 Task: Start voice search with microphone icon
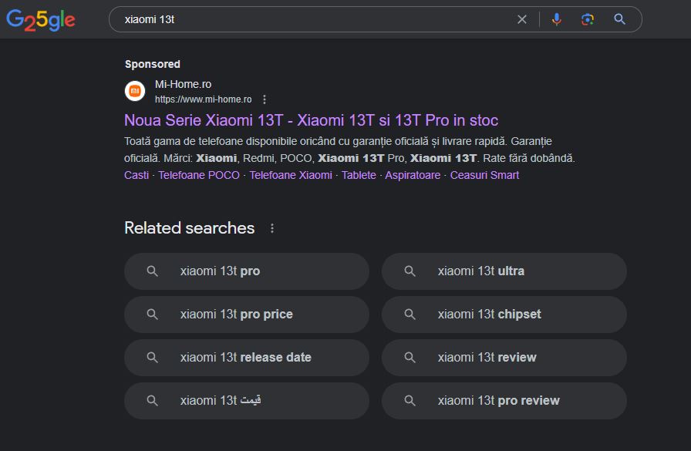click(x=557, y=19)
